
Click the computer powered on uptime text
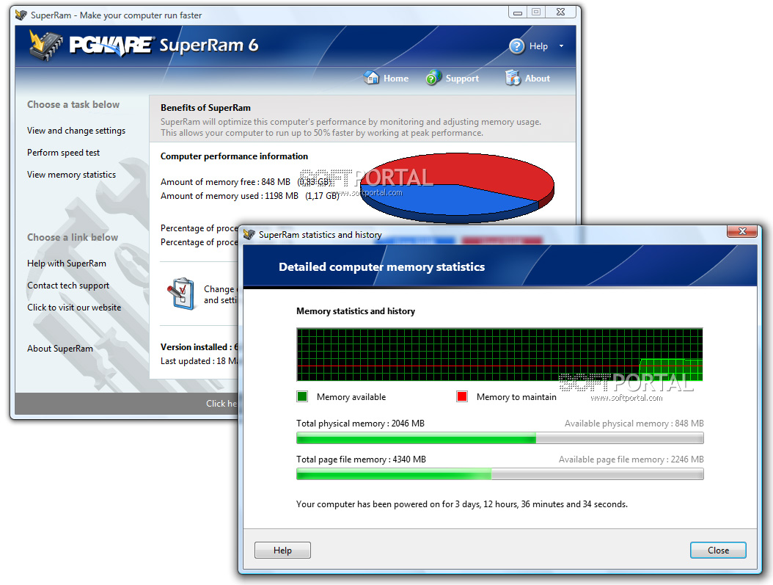coord(462,504)
